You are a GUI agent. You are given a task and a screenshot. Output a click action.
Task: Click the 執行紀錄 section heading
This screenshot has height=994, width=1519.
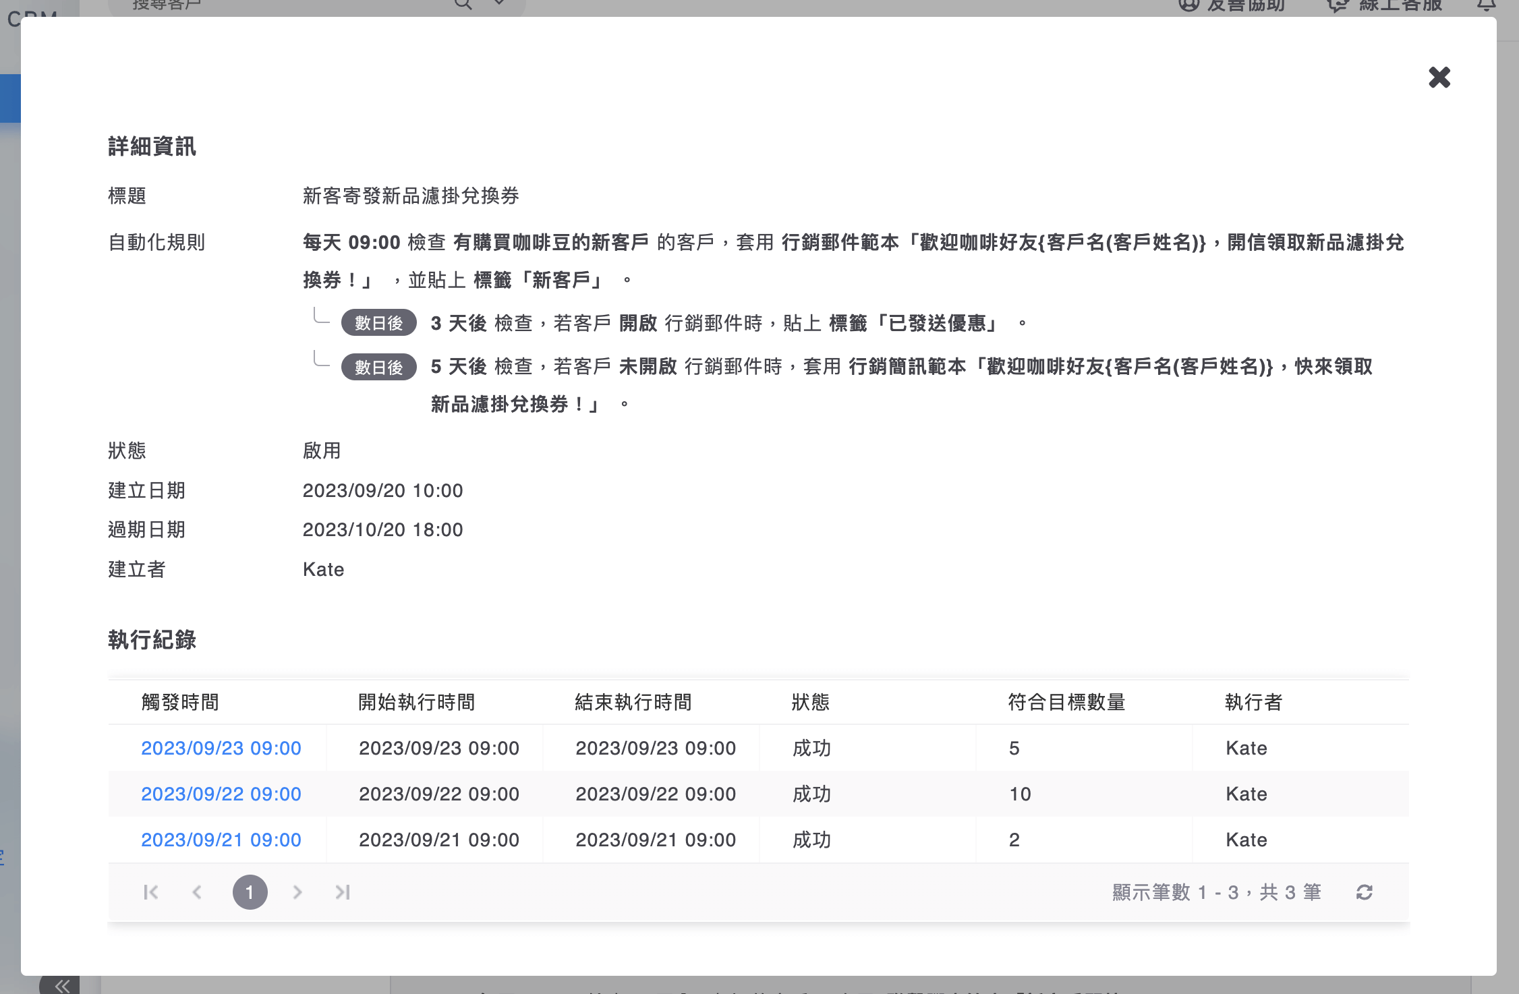(x=152, y=639)
